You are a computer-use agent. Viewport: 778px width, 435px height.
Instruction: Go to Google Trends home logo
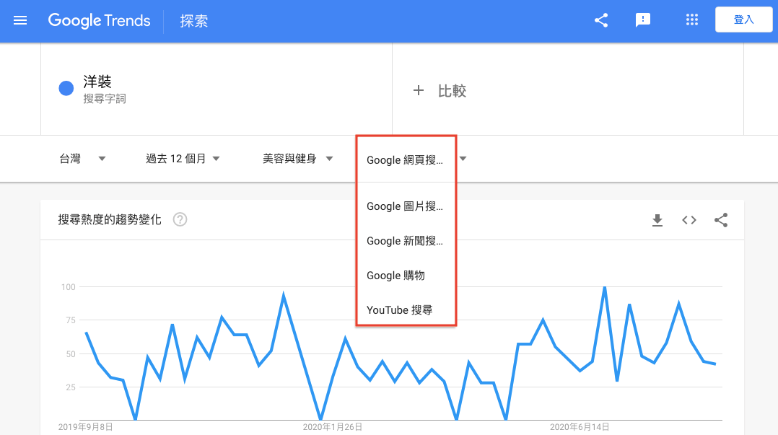pos(100,20)
